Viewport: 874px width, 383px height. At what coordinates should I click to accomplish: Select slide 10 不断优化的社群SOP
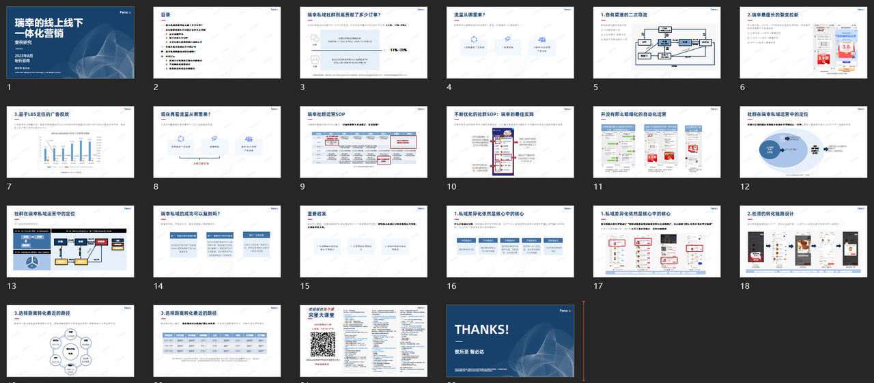click(x=509, y=141)
